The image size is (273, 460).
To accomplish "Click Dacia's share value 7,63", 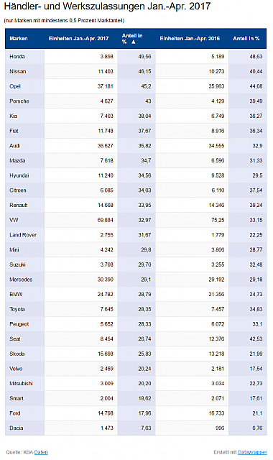I will click(x=146, y=428).
